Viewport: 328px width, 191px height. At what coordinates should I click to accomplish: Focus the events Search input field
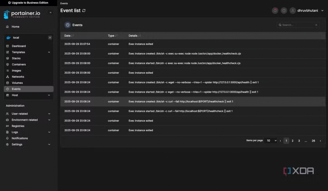(x=296, y=25)
